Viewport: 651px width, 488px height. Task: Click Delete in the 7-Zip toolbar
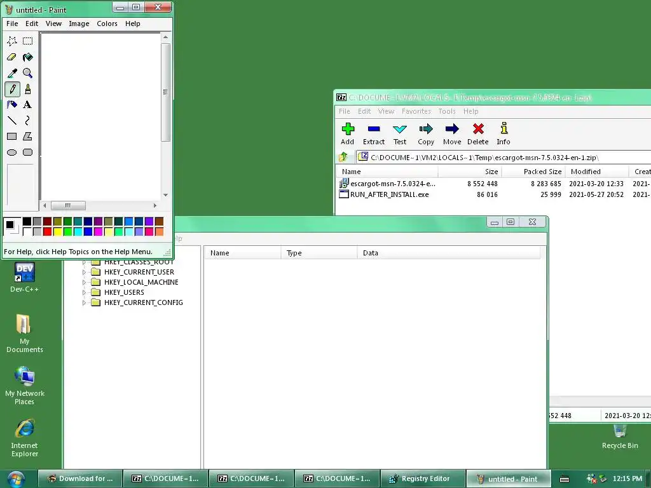click(478, 133)
